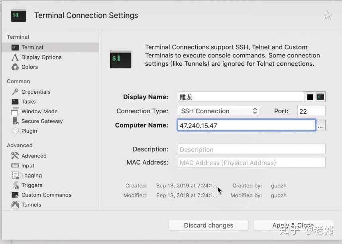Select the Colors icon in sidebar

click(x=15, y=67)
